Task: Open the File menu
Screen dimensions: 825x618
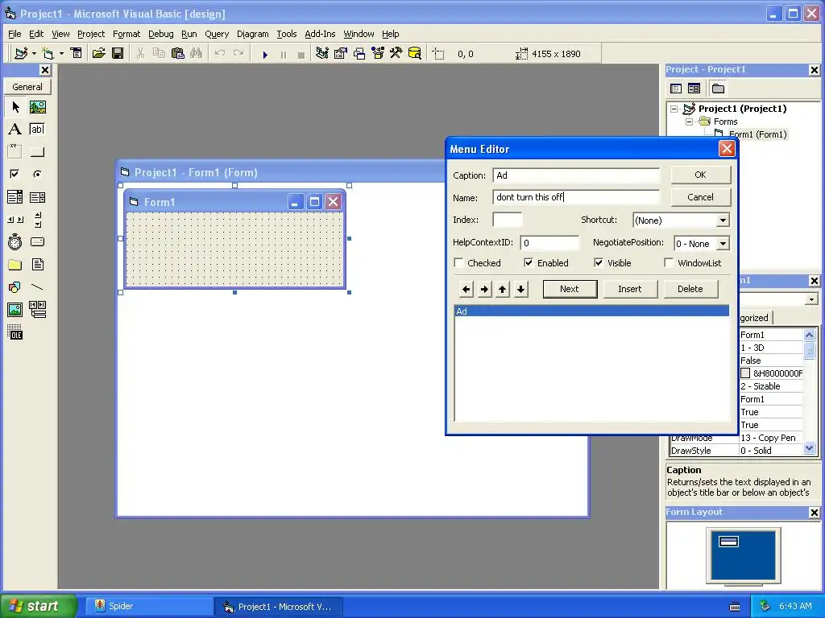Action: [15, 34]
